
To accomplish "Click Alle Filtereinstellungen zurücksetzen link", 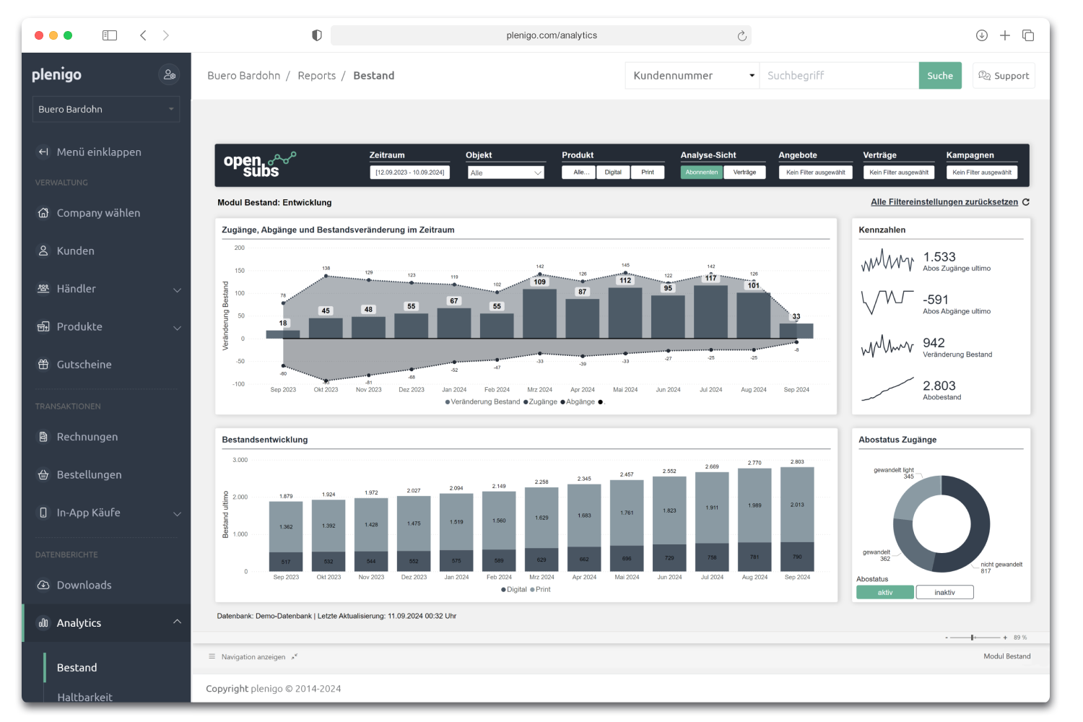I will pos(944,202).
